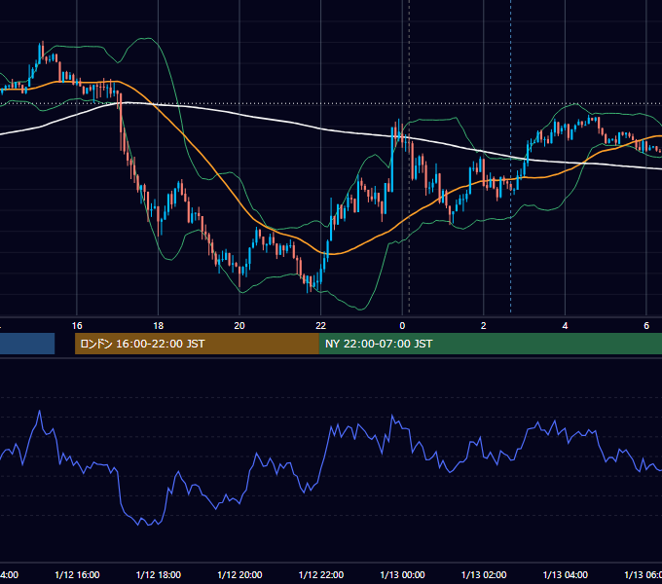Click the 1/12 20:00 label on the lower axis
The height and width of the screenshot is (584, 662).
[239, 574]
